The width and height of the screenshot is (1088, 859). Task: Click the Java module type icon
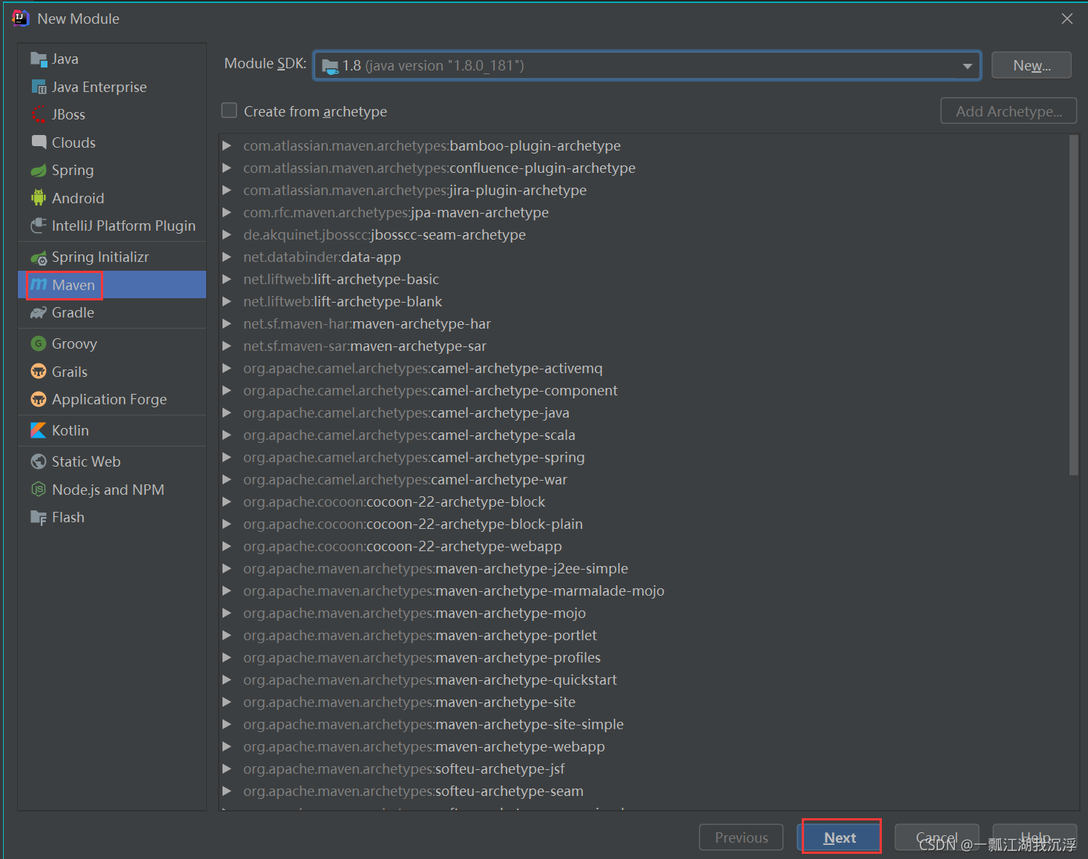tap(39, 59)
